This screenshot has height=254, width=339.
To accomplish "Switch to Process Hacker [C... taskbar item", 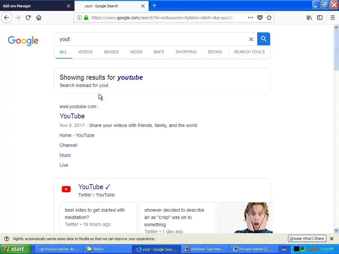I will 253,249.
